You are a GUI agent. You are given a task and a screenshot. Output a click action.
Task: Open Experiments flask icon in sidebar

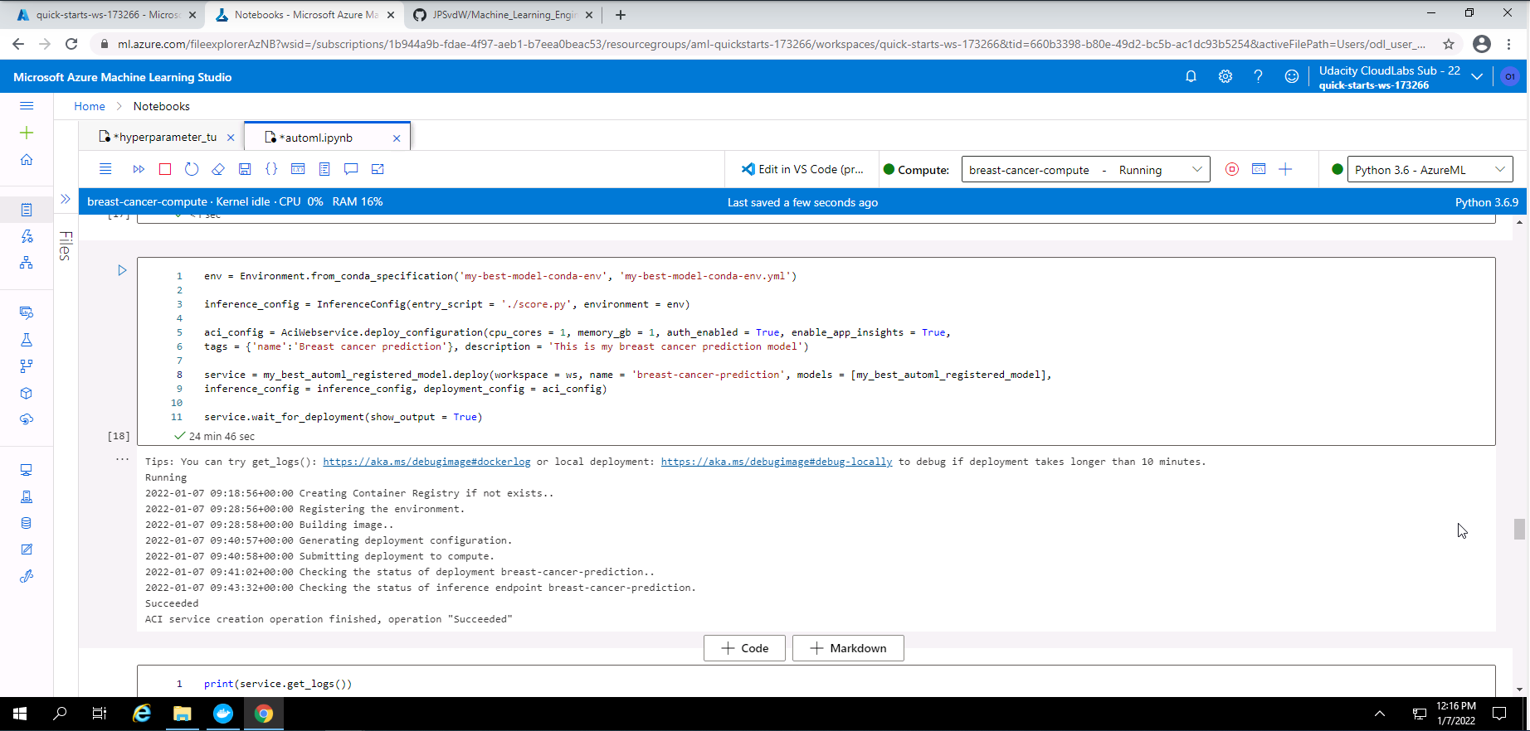click(27, 340)
